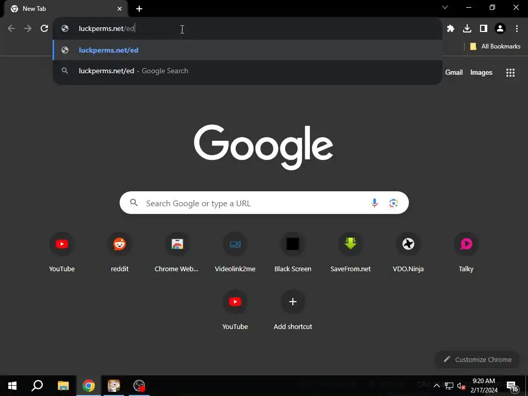Viewport: 528px width, 396px height.
Task: Open the All Bookmarks folder
Action: 495,46
